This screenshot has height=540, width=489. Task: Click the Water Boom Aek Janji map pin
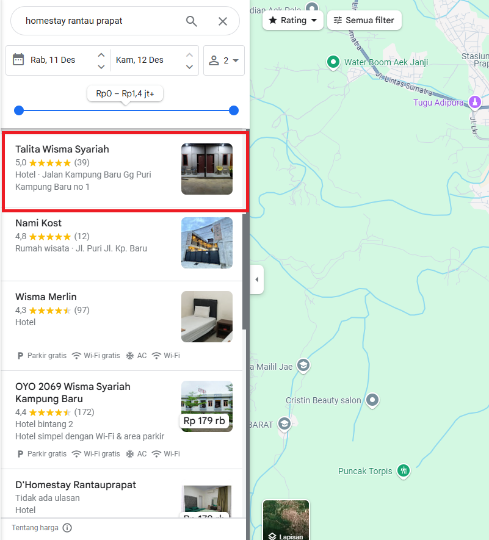(x=333, y=62)
